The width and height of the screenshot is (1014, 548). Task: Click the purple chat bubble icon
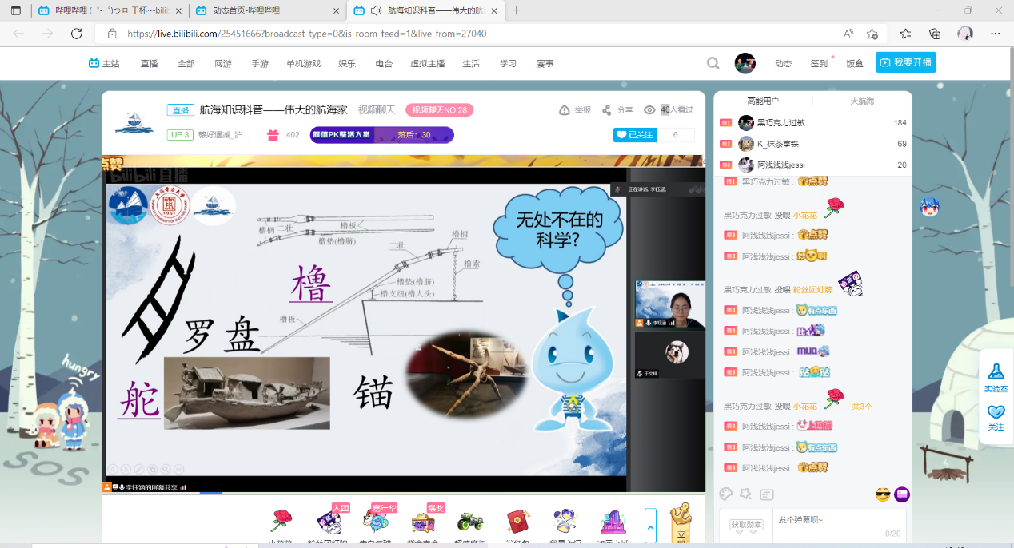pyautogui.click(x=902, y=494)
